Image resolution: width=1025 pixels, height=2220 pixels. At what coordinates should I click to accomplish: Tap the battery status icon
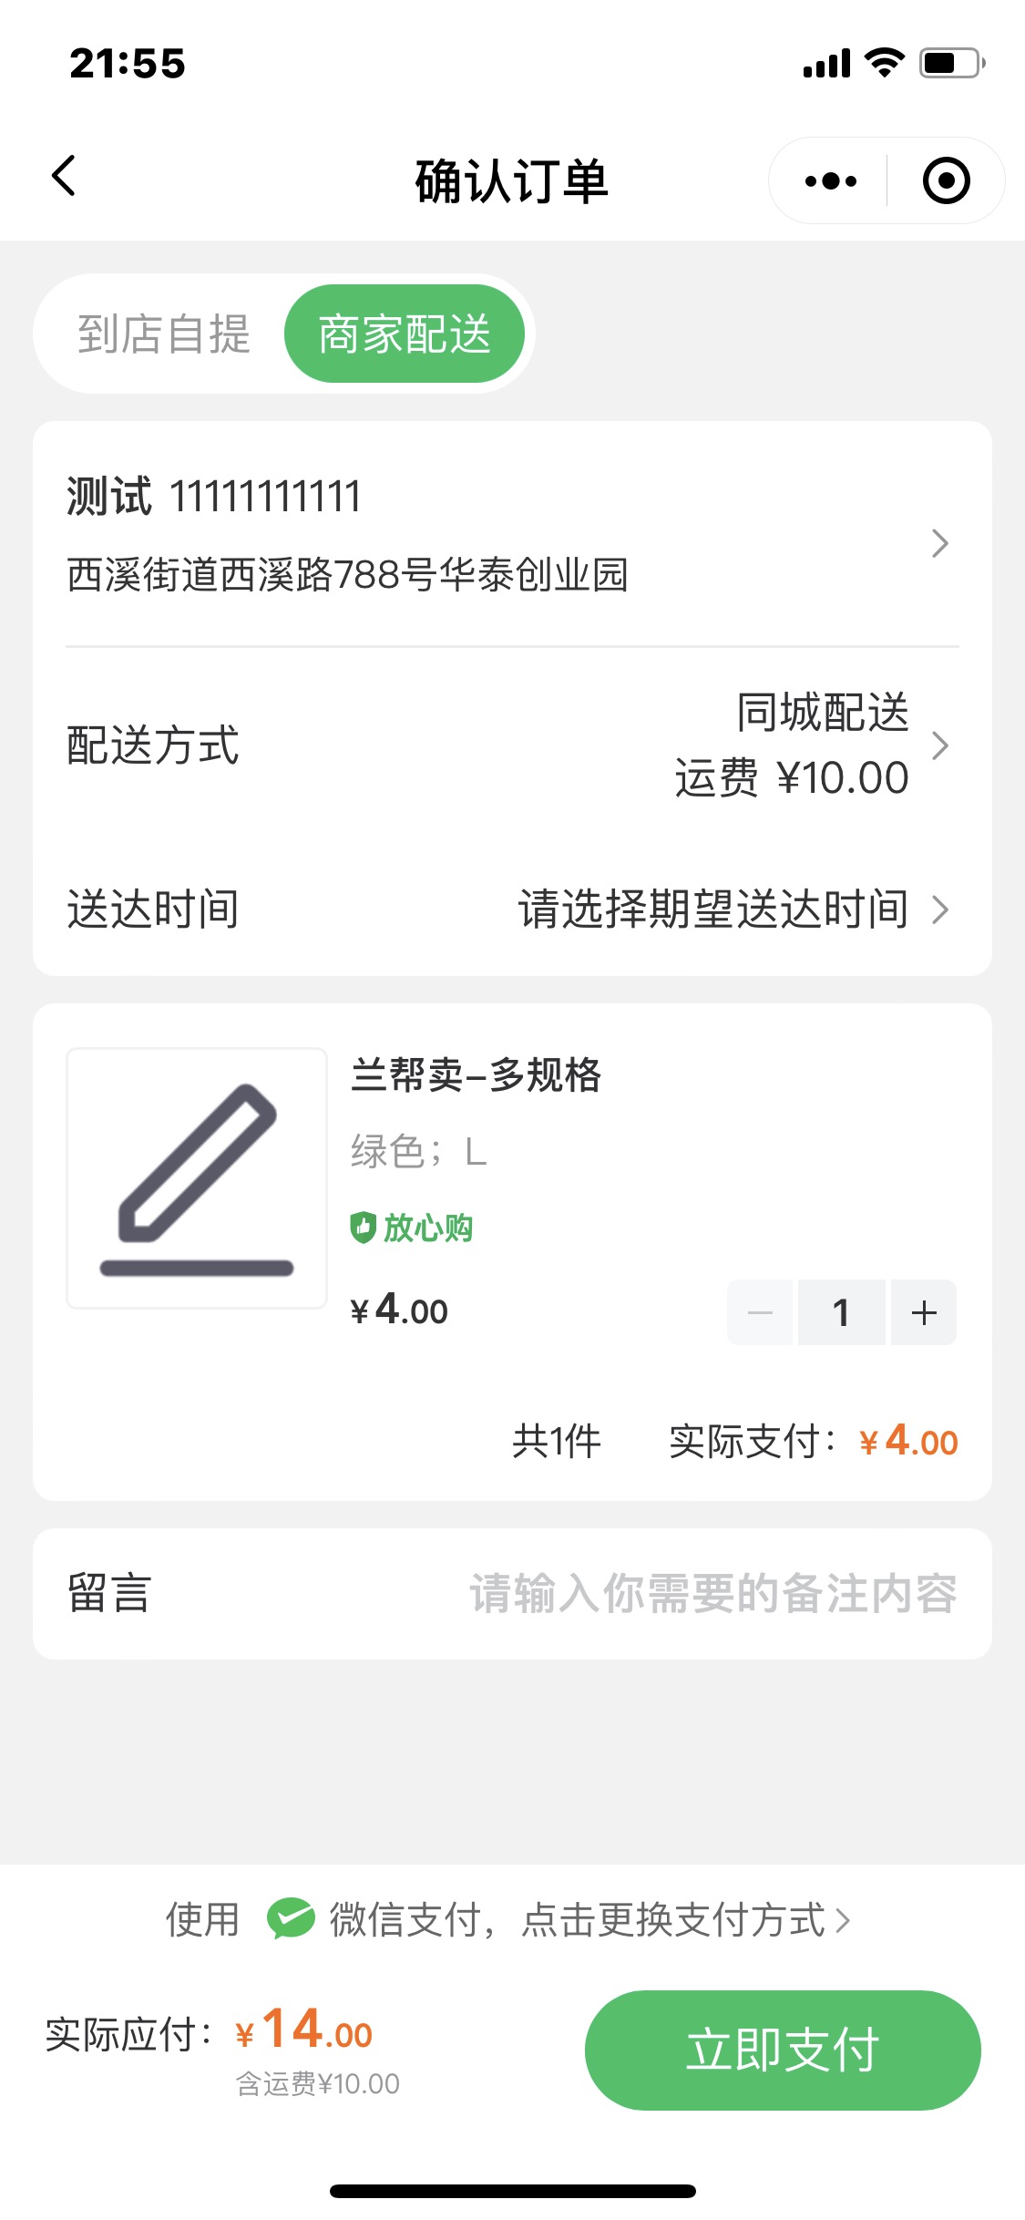point(951,64)
